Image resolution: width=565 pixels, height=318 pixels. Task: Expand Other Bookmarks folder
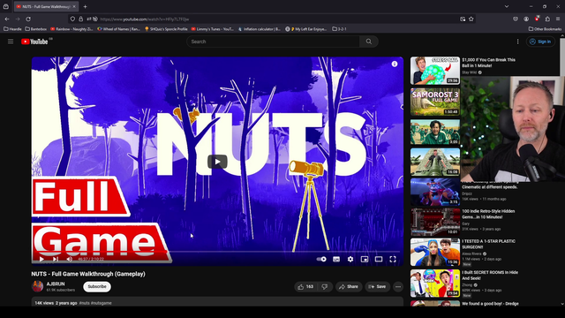[545, 29]
